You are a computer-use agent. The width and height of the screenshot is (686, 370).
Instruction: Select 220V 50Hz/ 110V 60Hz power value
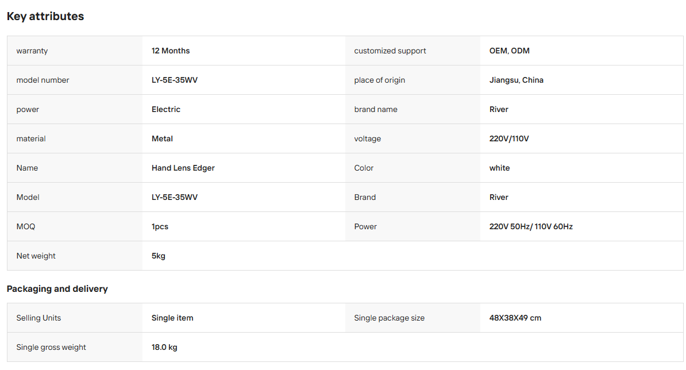(531, 226)
